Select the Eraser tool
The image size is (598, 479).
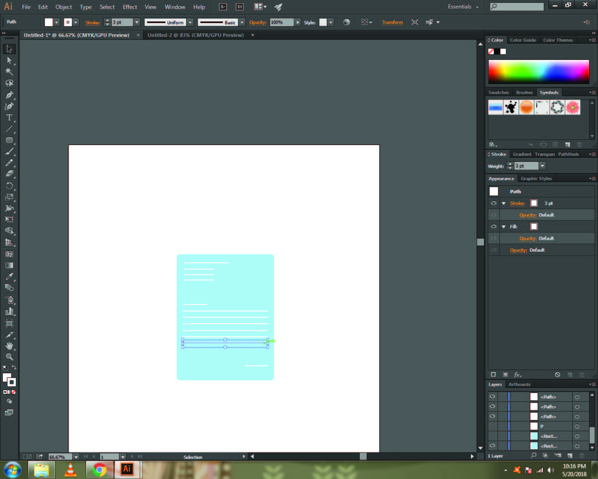coord(9,174)
